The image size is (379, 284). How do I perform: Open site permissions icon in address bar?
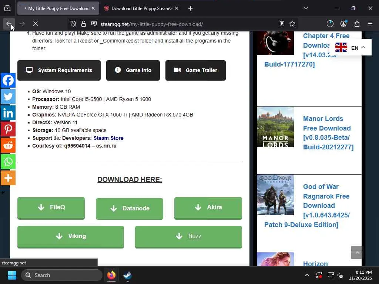coord(94,24)
